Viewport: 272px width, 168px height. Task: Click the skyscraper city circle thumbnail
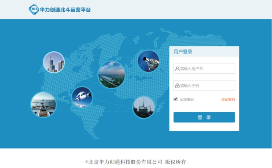(x=54, y=62)
